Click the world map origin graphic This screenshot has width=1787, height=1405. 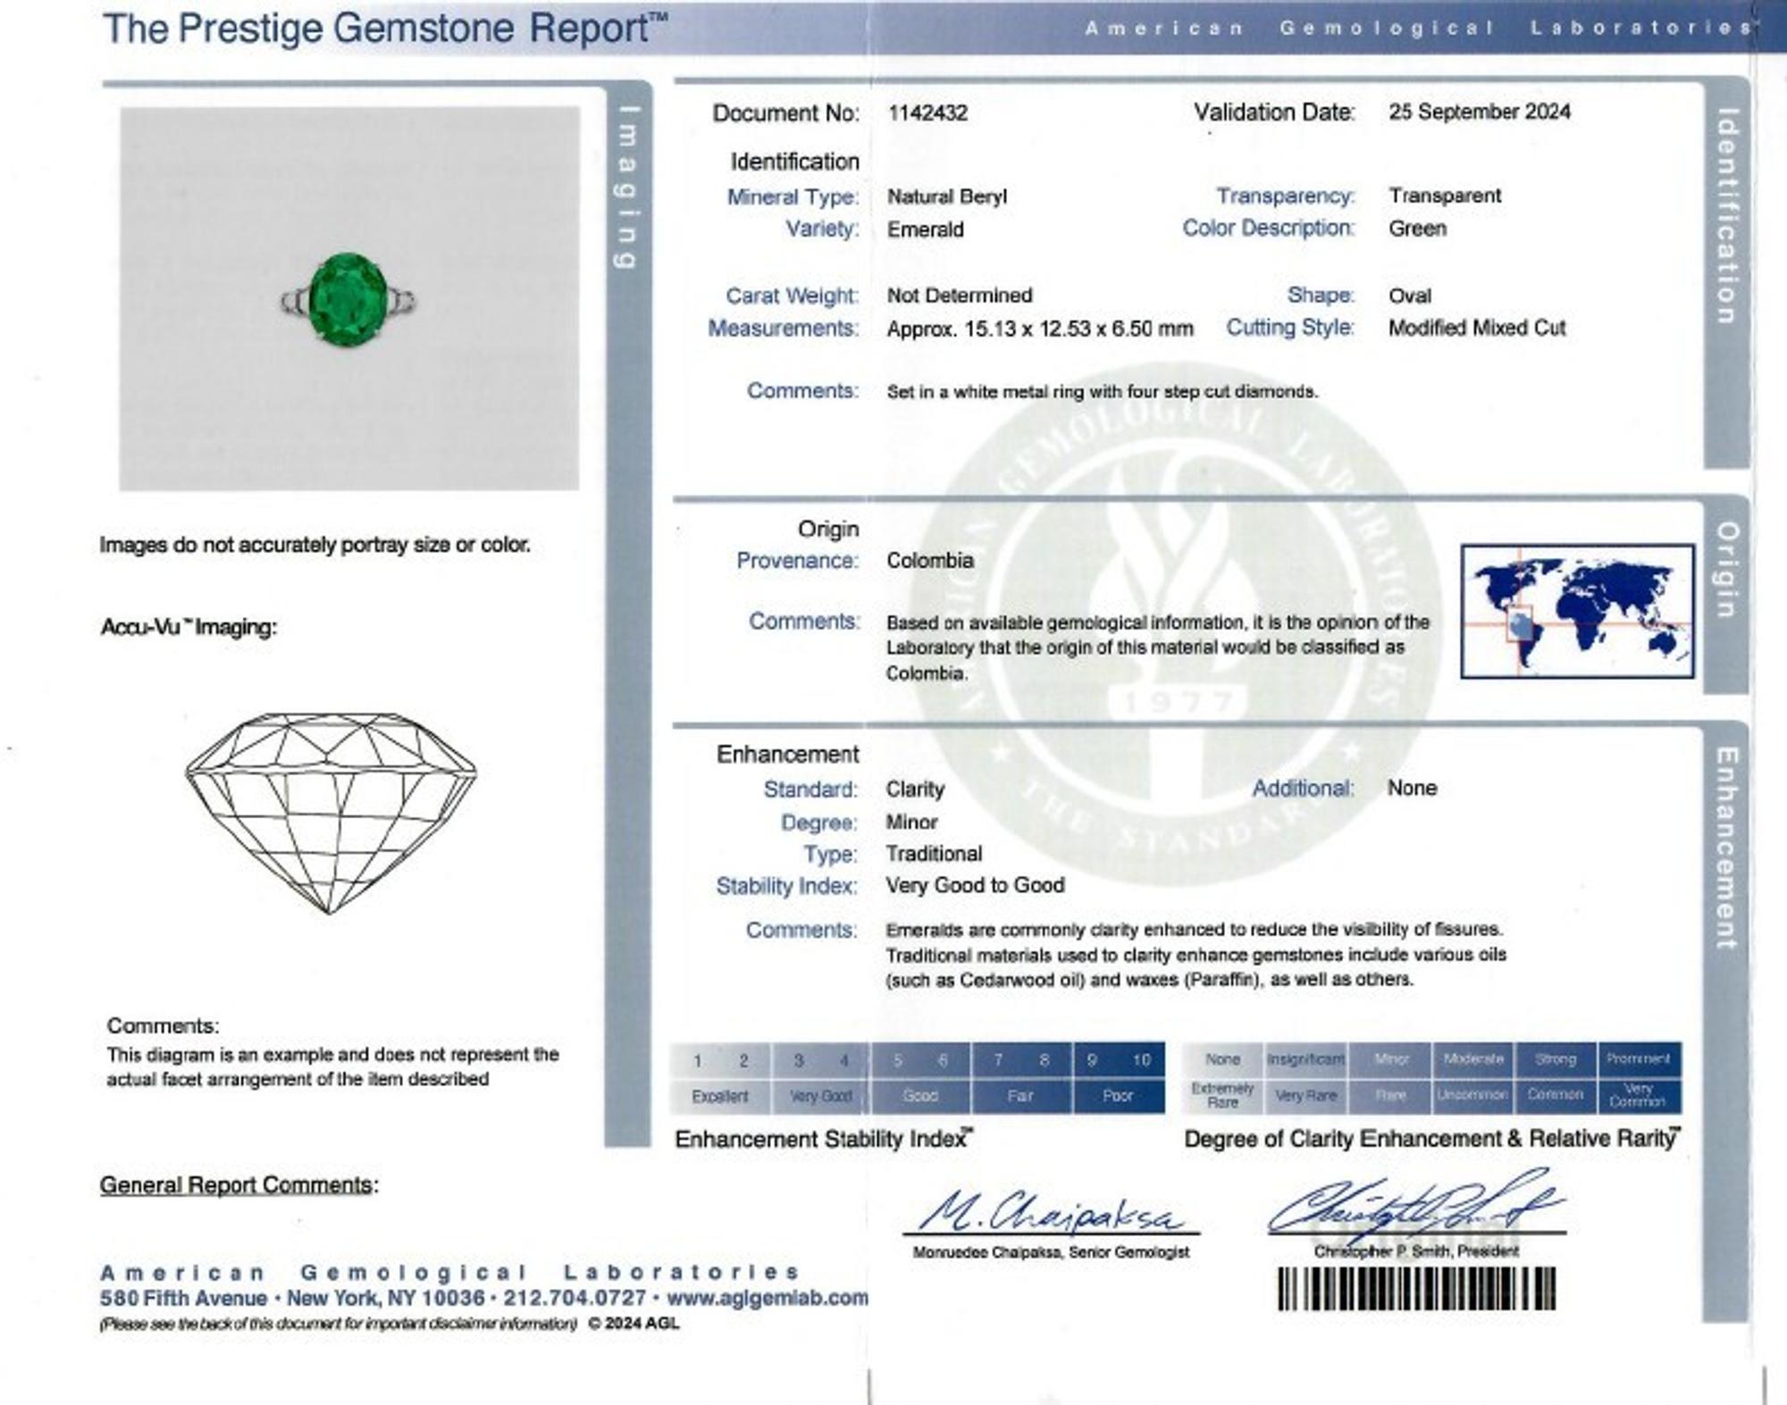tap(1577, 611)
